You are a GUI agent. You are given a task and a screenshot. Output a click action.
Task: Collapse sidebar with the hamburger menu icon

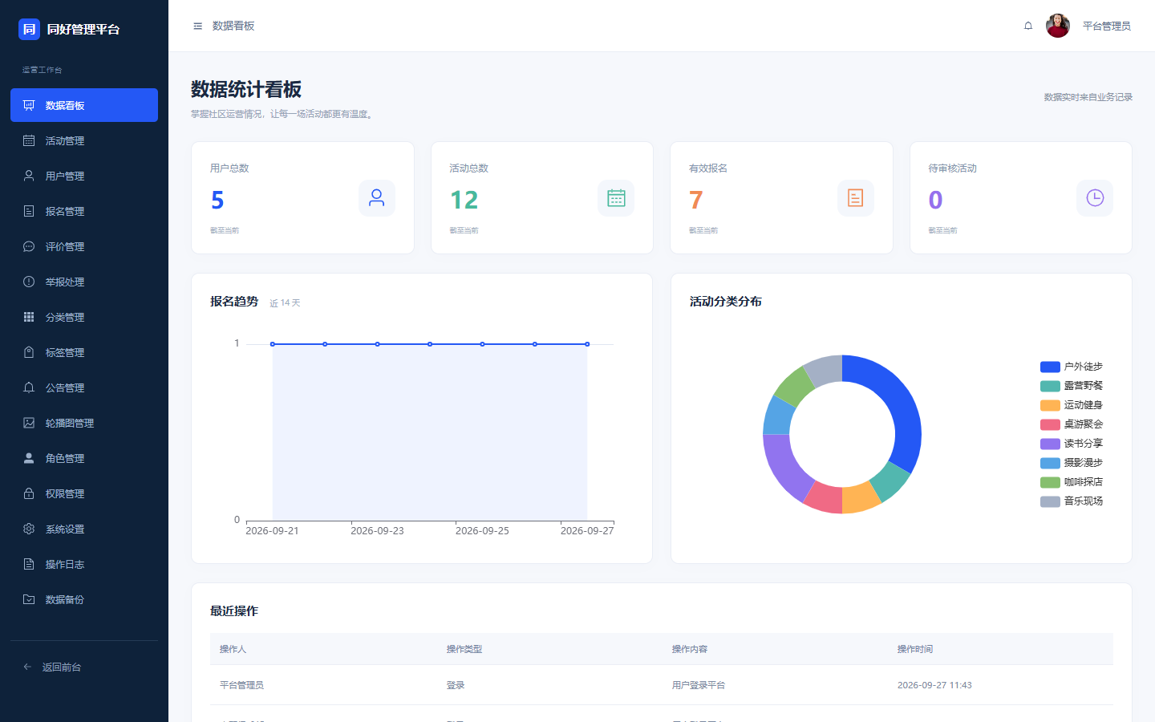[x=197, y=26]
